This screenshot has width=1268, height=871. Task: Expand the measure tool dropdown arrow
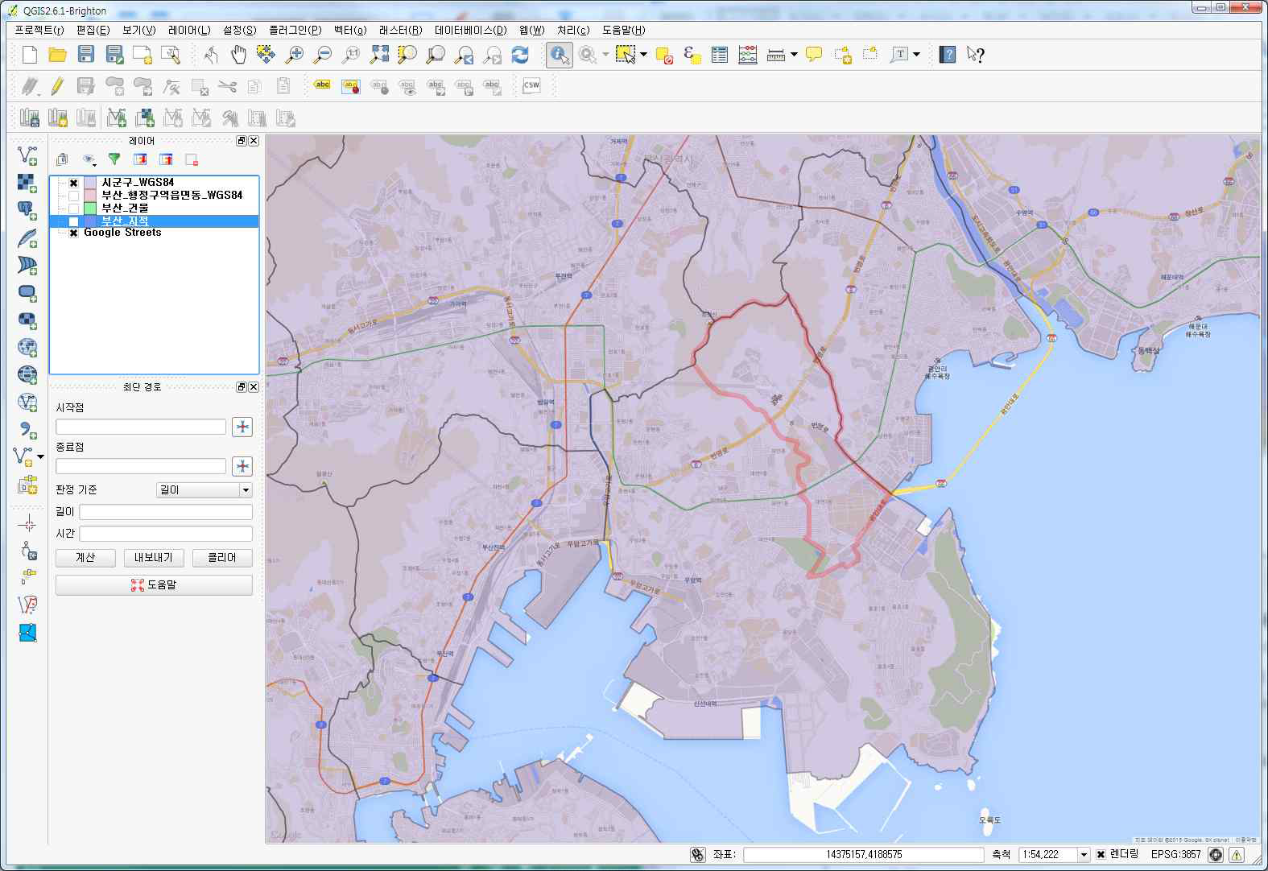click(x=794, y=55)
